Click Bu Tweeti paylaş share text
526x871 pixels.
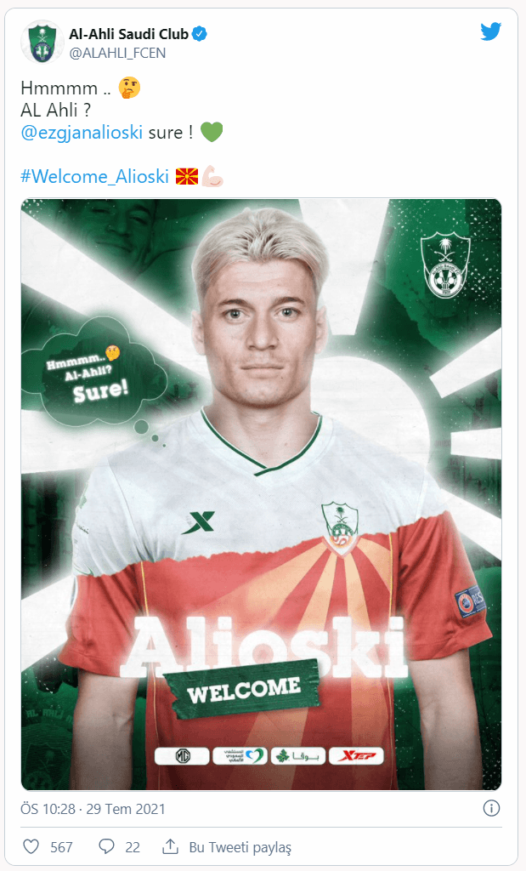point(240,847)
